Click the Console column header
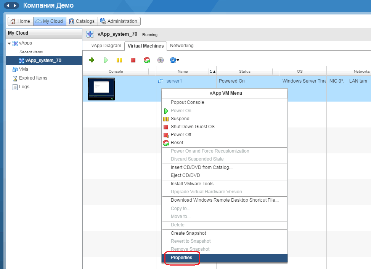 116,71
